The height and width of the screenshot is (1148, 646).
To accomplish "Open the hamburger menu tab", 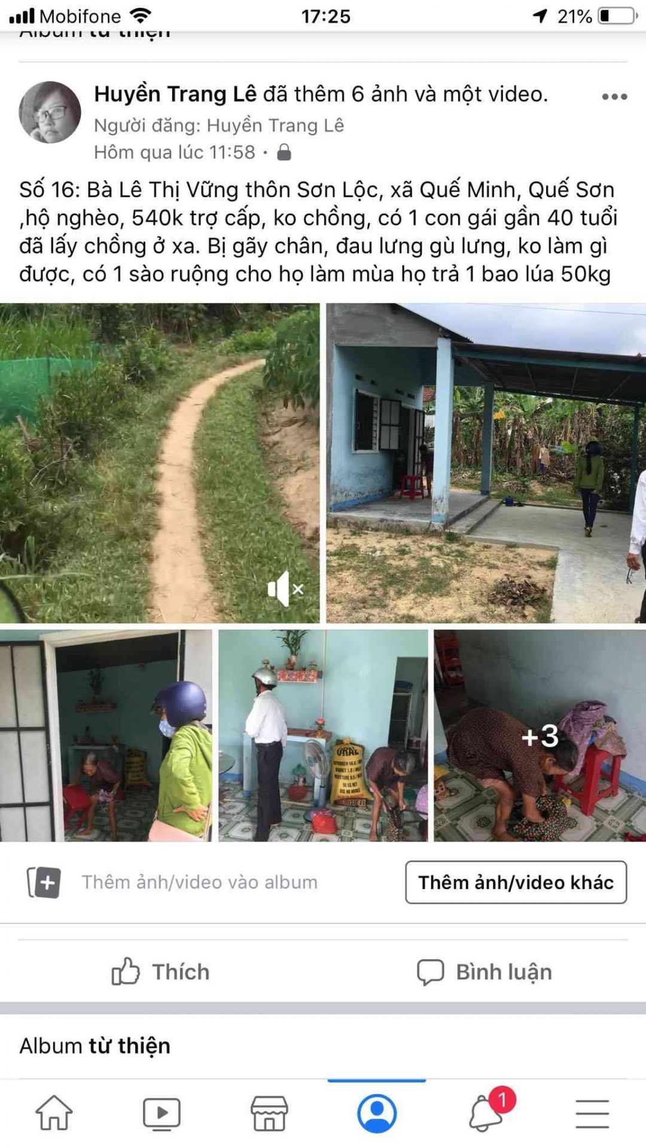I will click(x=592, y=1113).
